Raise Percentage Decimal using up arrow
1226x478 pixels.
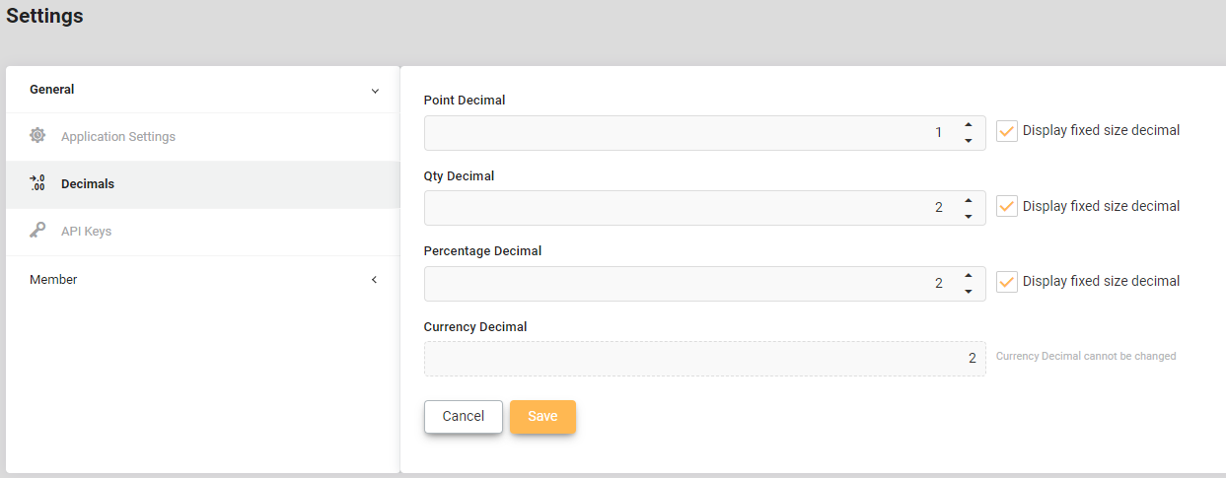pyautogui.click(x=969, y=275)
